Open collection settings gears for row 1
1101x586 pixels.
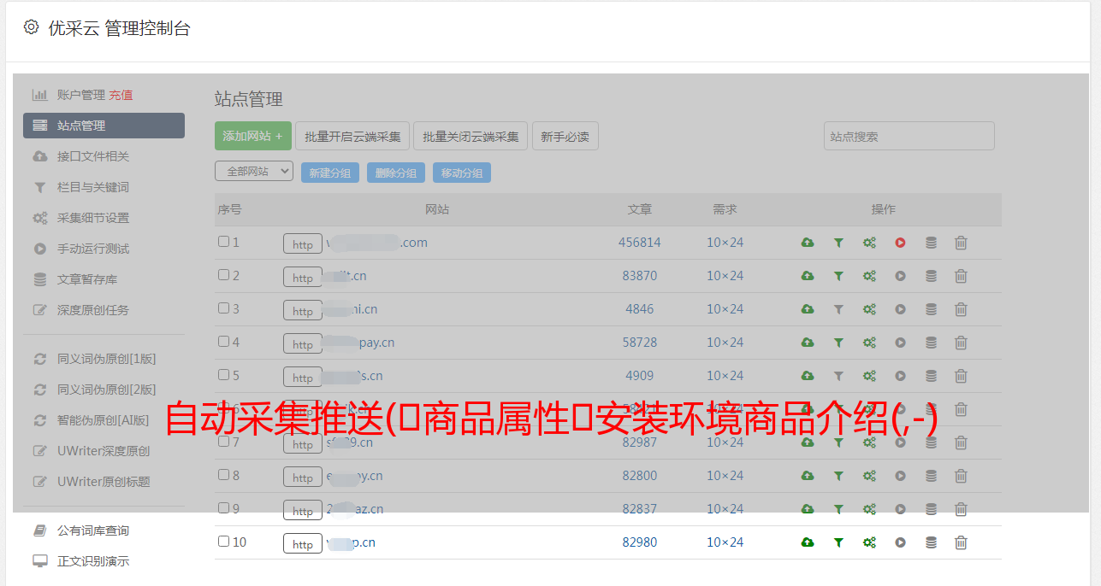(869, 243)
